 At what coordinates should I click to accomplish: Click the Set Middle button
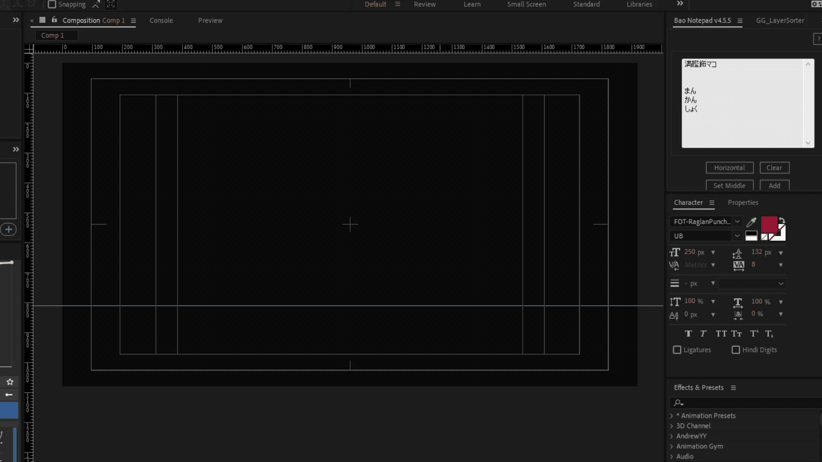(729, 186)
